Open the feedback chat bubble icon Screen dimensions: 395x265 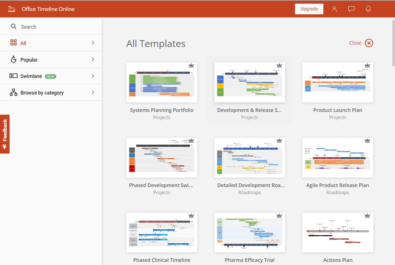[351, 9]
